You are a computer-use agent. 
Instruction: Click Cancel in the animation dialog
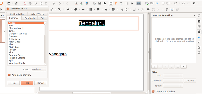click(x=41, y=83)
